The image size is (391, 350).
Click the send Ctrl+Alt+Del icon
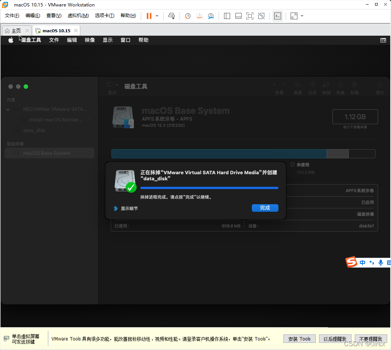click(x=172, y=16)
